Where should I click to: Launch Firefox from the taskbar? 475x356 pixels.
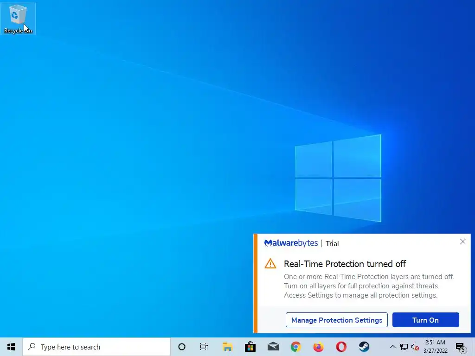pos(318,347)
